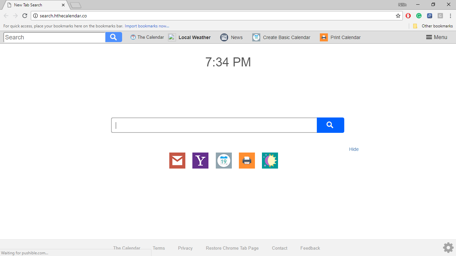Hide the shortcut icons row

(x=354, y=149)
